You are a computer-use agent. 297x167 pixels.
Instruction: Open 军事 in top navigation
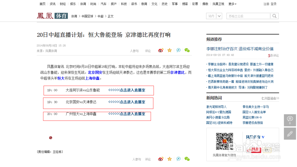pyautogui.click(x=175, y=4)
